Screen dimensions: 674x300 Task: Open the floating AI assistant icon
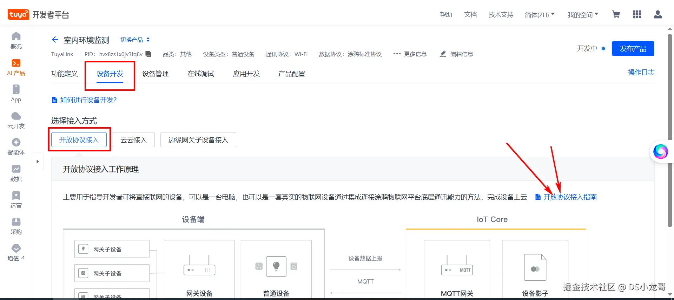[x=661, y=151]
